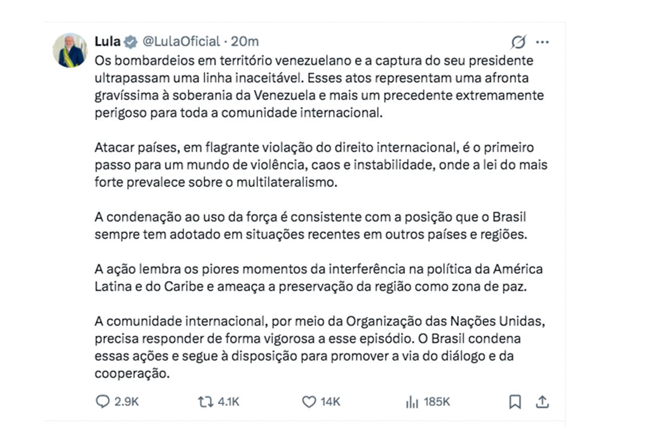Click the 185K views count
650x433 pixels.
tap(437, 402)
